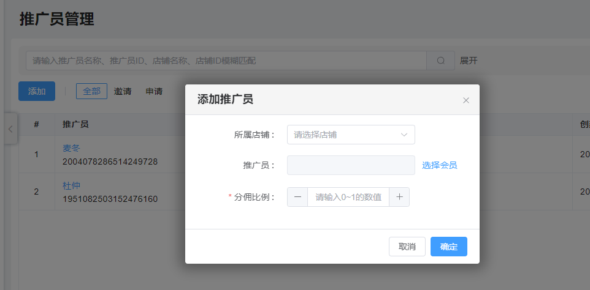The image size is (590, 290).
Task: Click ID 2004078286514249728
Action: coord(110,162)
